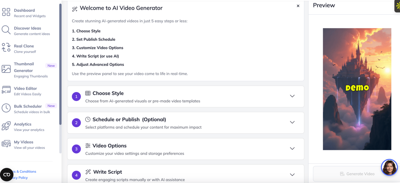Expand the Schedule or Publish section chevron

[292, 122]
